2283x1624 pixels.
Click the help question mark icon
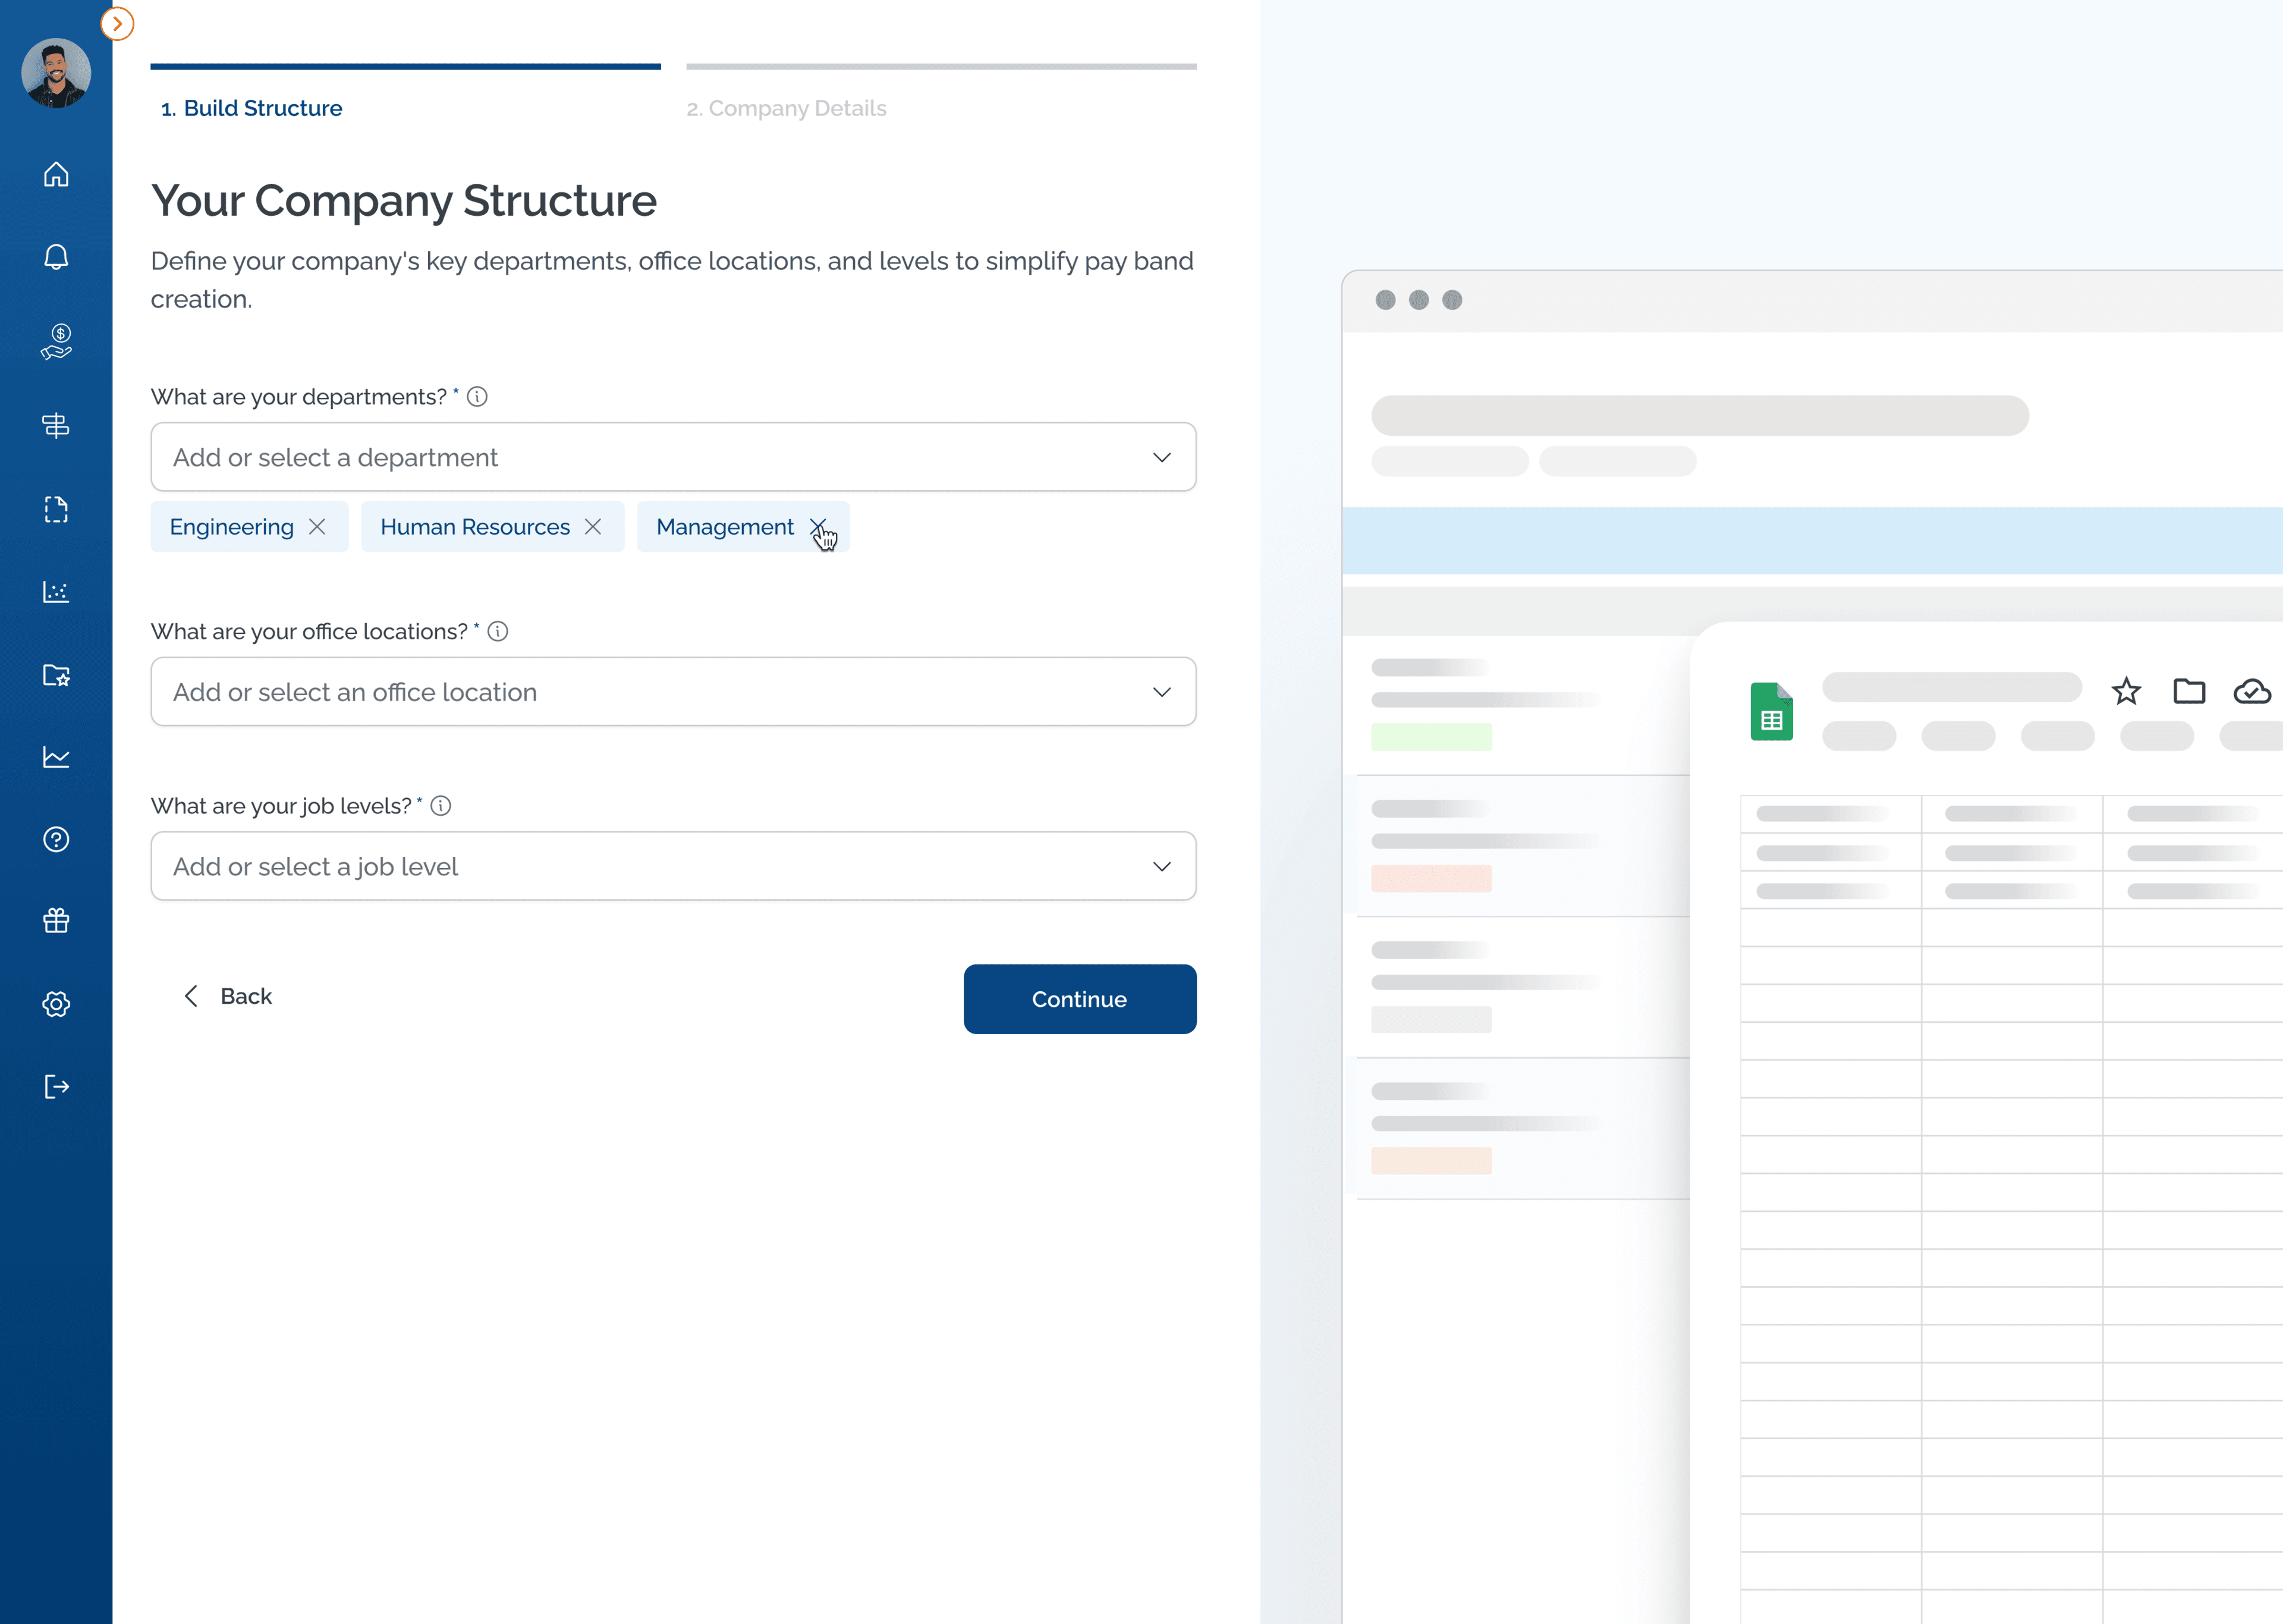click(x=56, y=839)
